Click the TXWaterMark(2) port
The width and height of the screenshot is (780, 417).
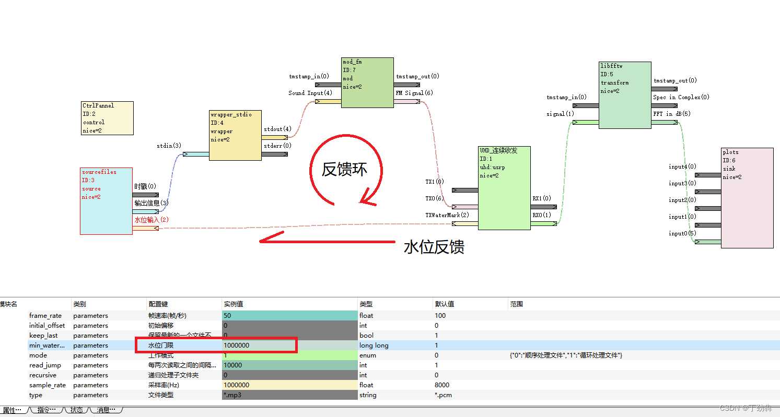[x=465, y=223]
